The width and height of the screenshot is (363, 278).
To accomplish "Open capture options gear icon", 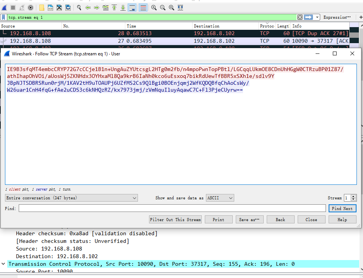I will tap(30, 8).
